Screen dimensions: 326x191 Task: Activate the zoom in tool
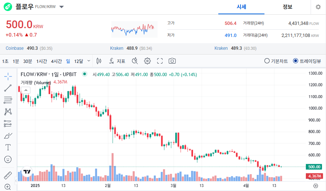[x=8, y=187]
